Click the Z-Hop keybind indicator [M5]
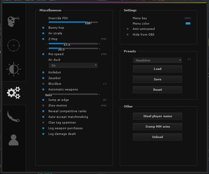 tap(104, 39)
